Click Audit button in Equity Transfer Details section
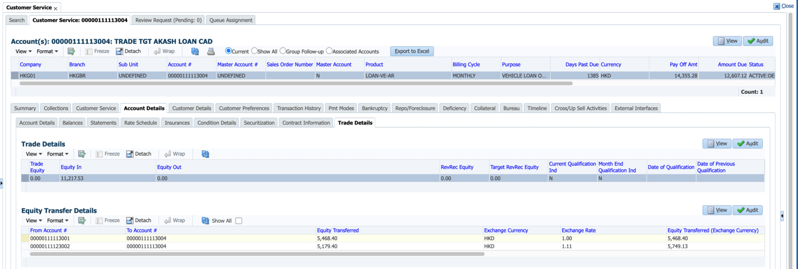Image resolution: width=798 pixels, height=269 pixels. [748, 210]
